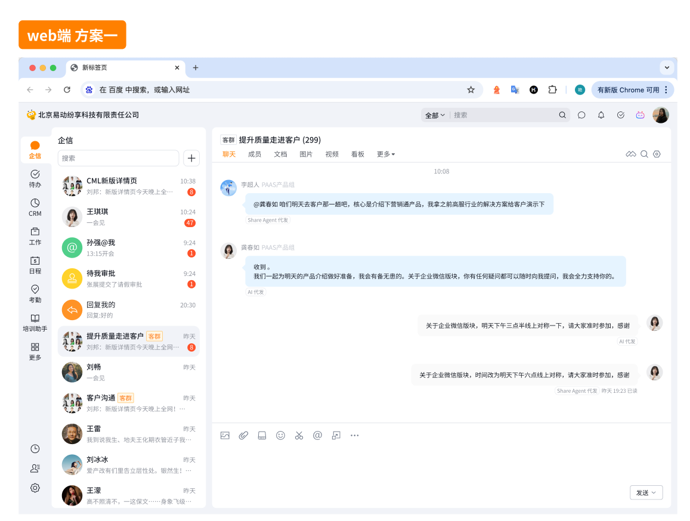This screenshot has width=690, height=521.
Task: Open a new Chrome tab with plus
Action: 196,68
